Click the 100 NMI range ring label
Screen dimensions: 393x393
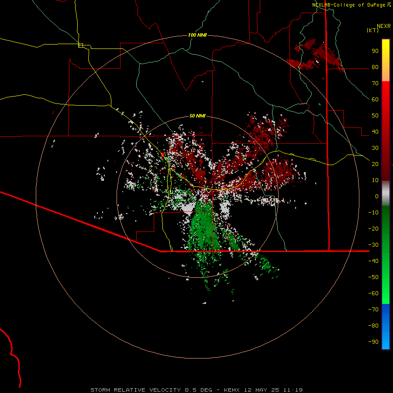point(197,35)
